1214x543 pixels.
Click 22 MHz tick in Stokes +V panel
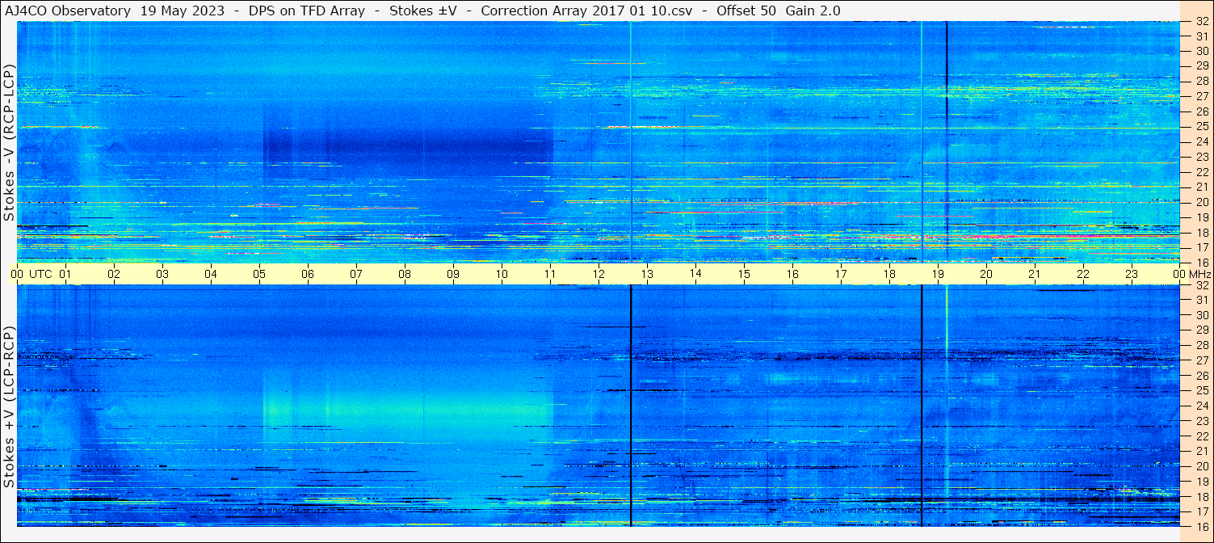(1201, 436)
